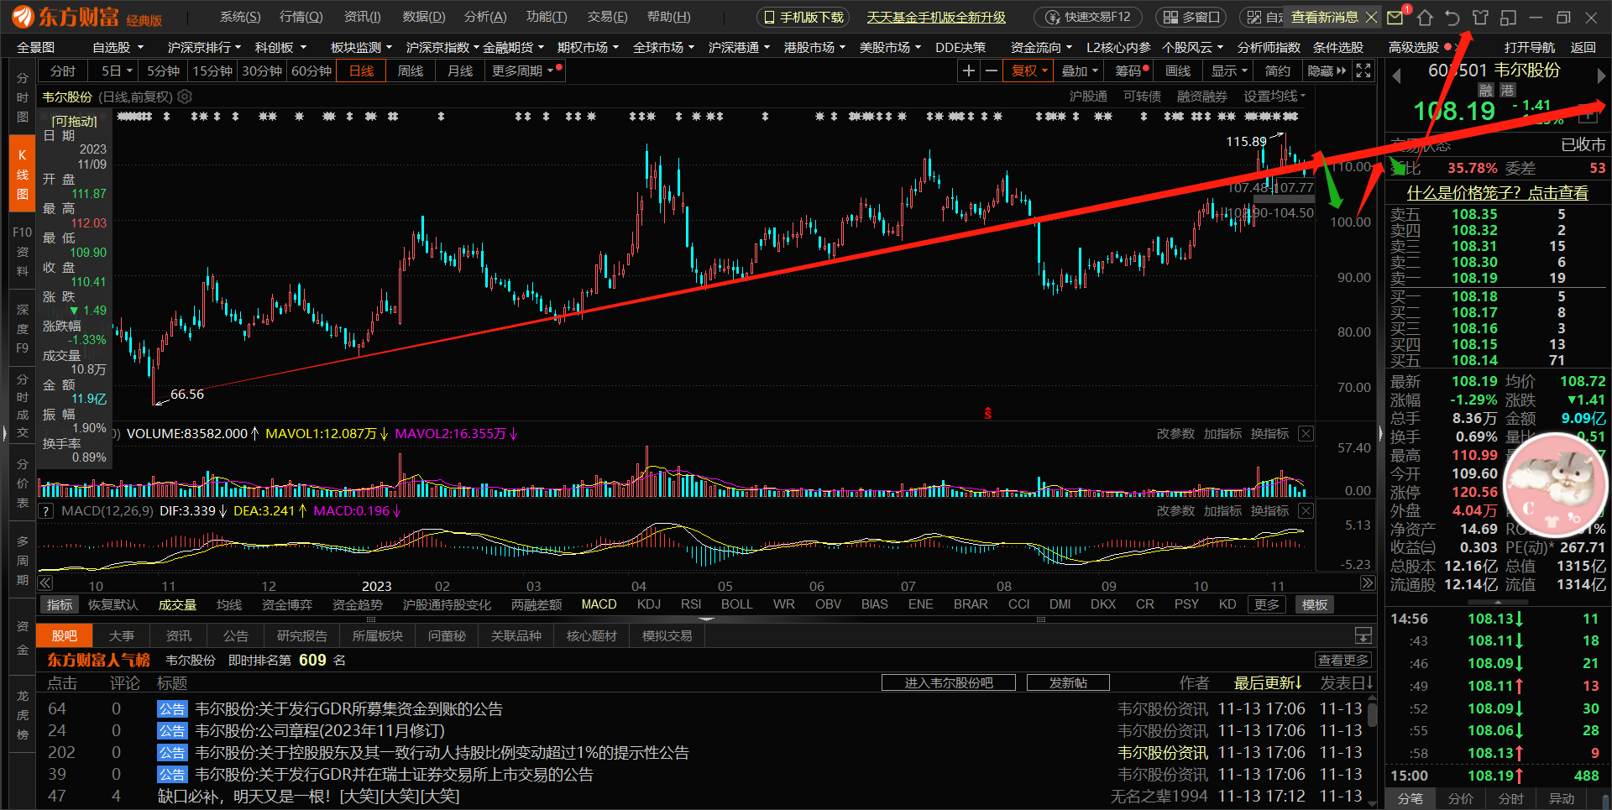The width and height of the screenshot is (1612, 810).
Task: Select KDJ indicator tab
Action: click(x=649, y=604)
